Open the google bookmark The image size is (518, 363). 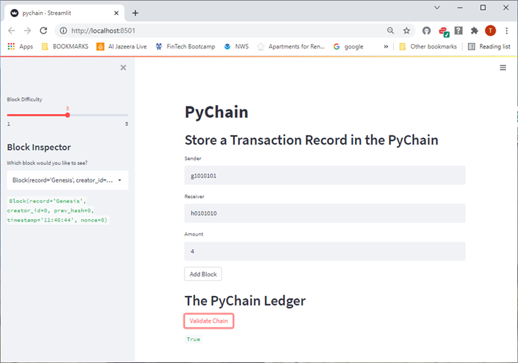point(348,47)
